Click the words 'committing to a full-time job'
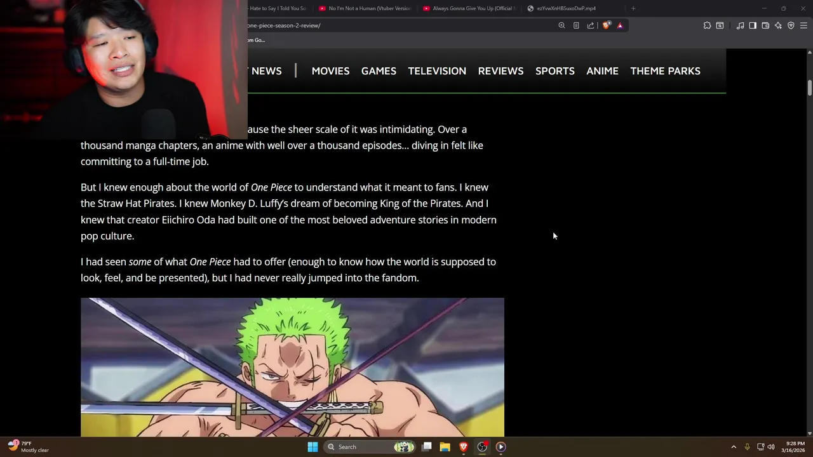 point(144,162)
